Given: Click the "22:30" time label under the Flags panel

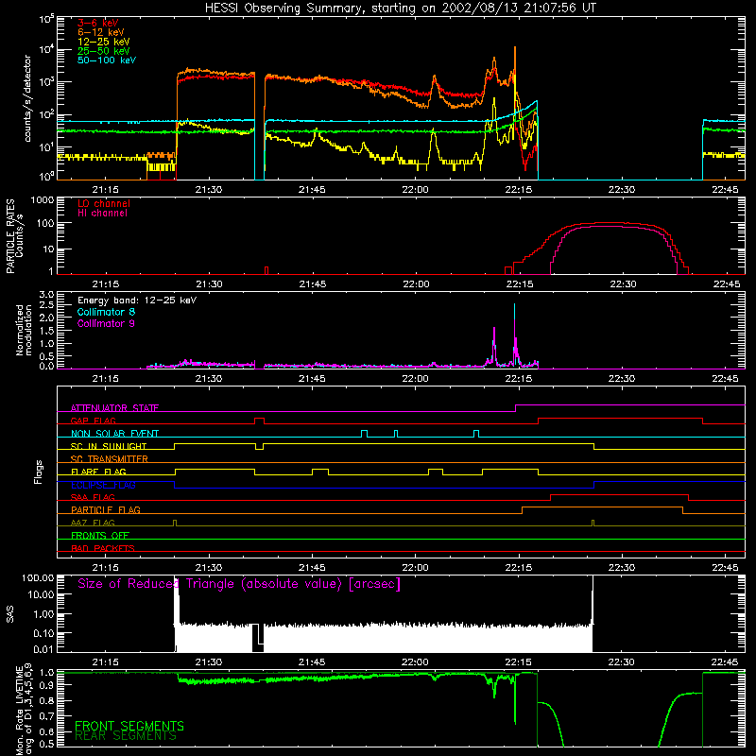Looking at the screenshot, I should pos(622,568).
